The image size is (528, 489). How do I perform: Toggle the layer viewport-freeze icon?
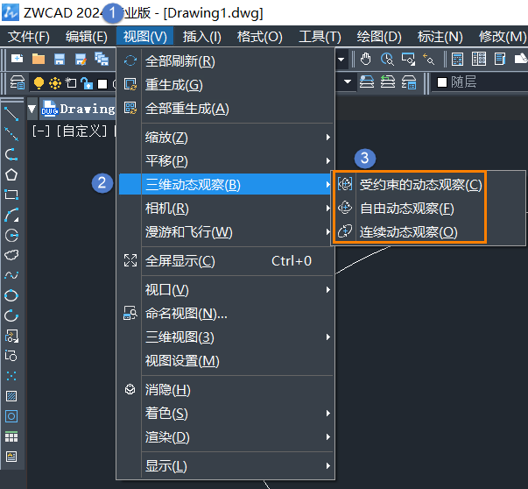[71, 82]
